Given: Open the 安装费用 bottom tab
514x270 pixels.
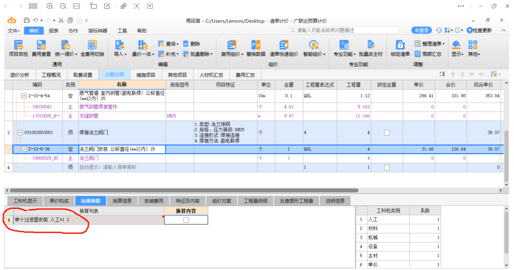Looking at the screenshot, I should coord(154,201).
